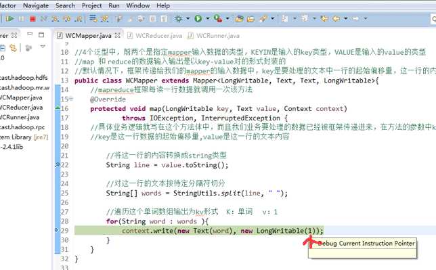436x270 pixels.
Task: Collapse the fold marker at line 15
Action: (x=71, y=99)
